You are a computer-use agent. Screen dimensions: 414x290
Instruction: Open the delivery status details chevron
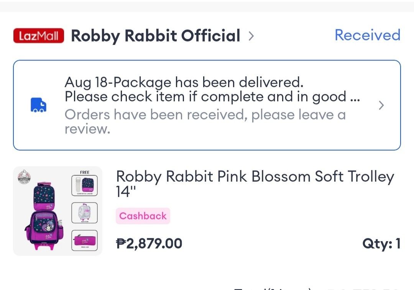(381, 105)
